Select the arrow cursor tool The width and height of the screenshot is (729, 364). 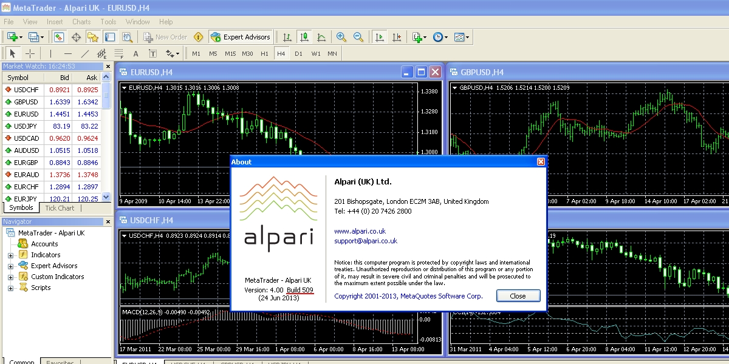(12, 53)
